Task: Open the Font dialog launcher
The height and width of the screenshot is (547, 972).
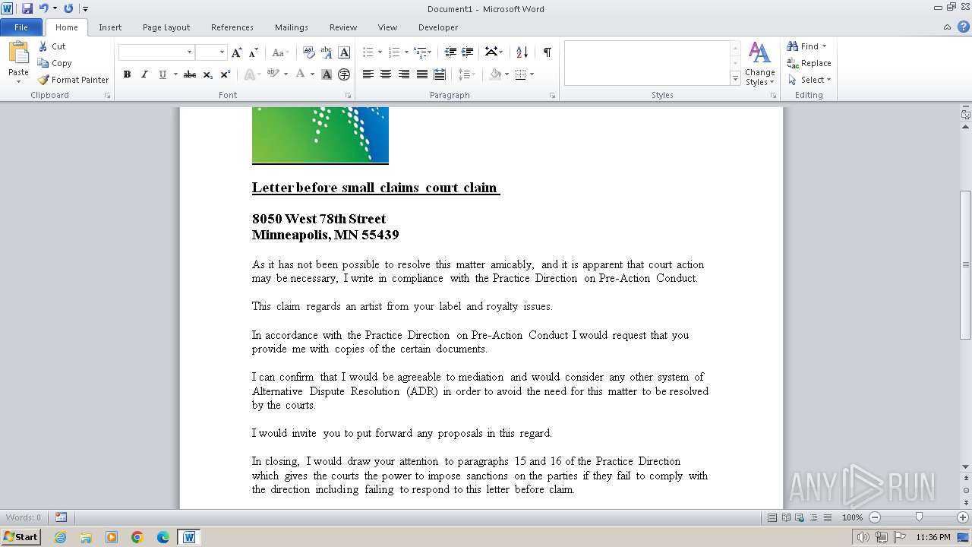Action: [349, 96]
